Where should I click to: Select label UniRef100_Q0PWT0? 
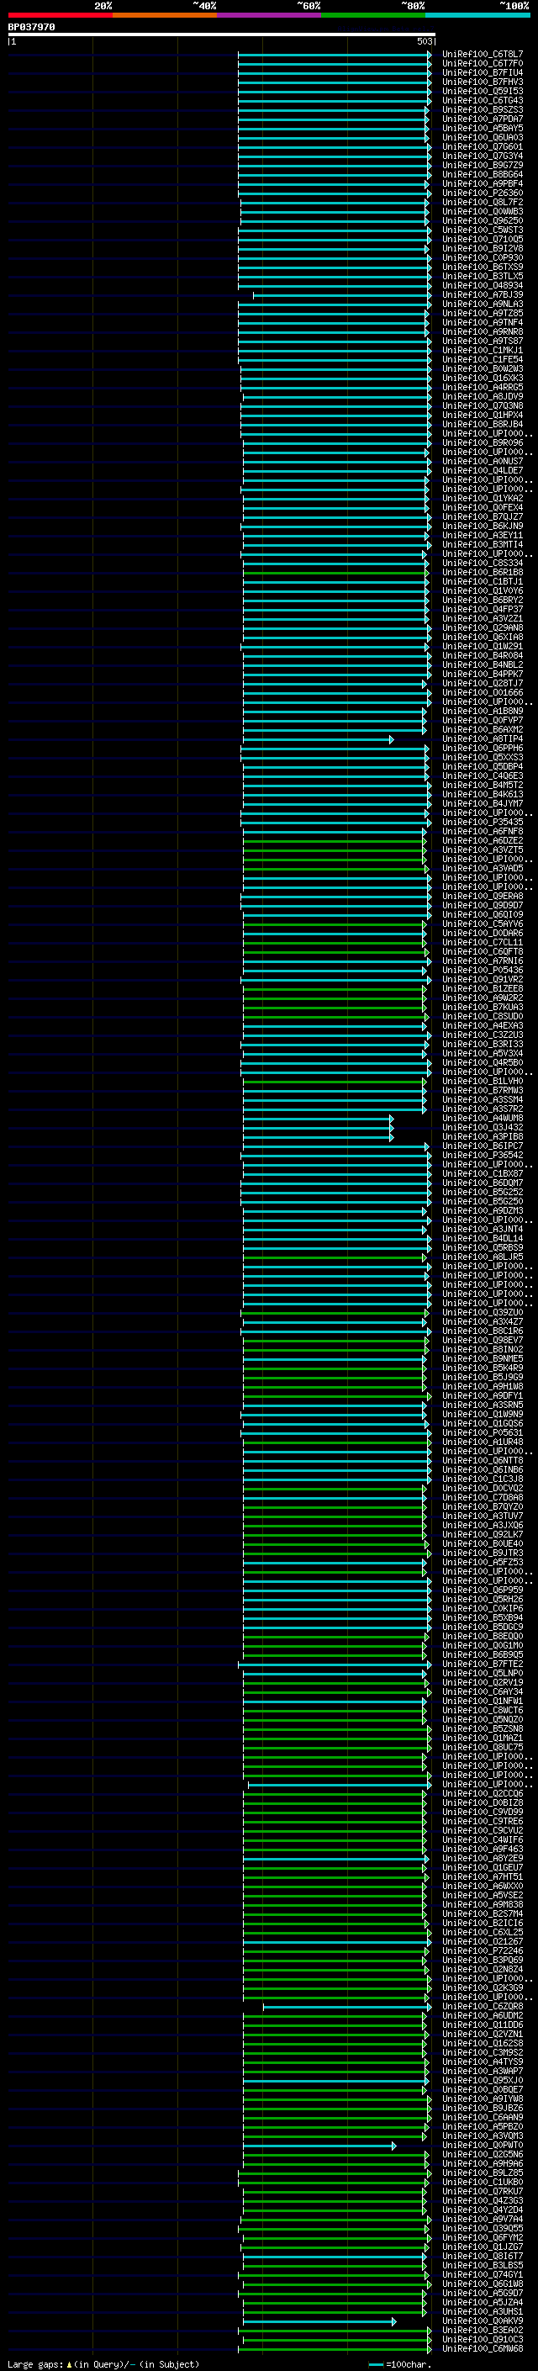482,2145
